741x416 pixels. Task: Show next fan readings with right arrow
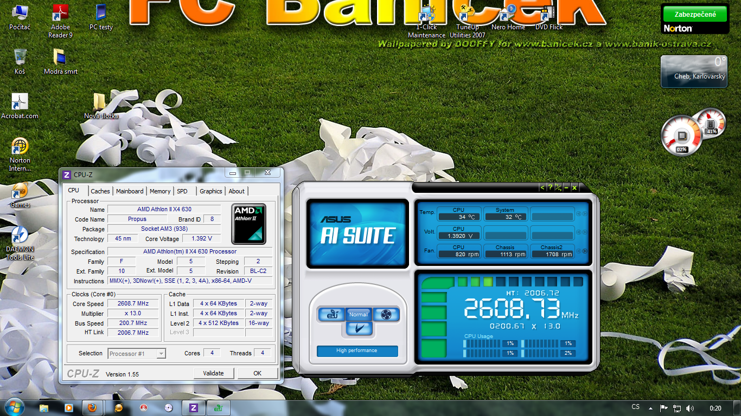click(584, 251)
